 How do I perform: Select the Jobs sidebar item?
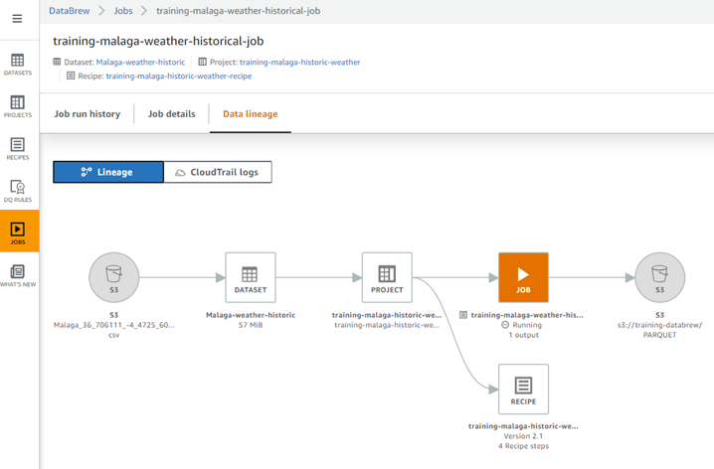point(19,232)
